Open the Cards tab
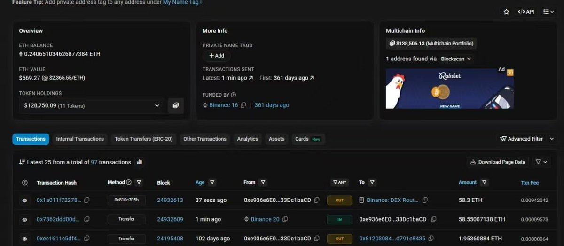Screen dimensions: 564x246 [x=307, y=139]
